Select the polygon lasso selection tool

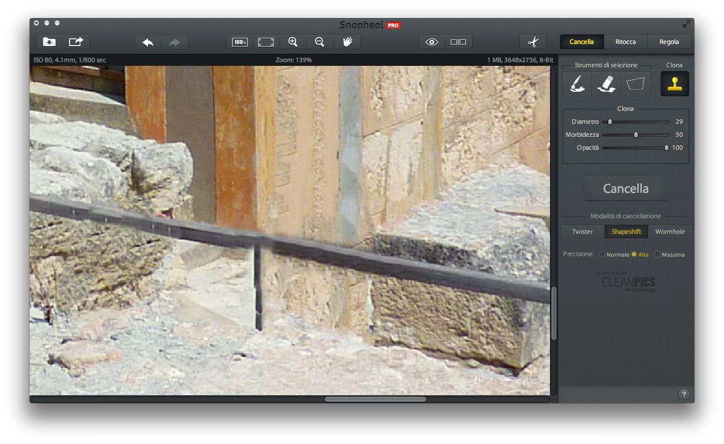click(x=636, y=84)
